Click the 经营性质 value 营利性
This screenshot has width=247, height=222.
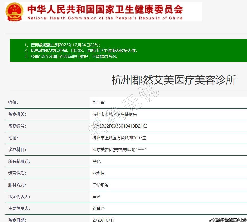(x=99, y=173)
